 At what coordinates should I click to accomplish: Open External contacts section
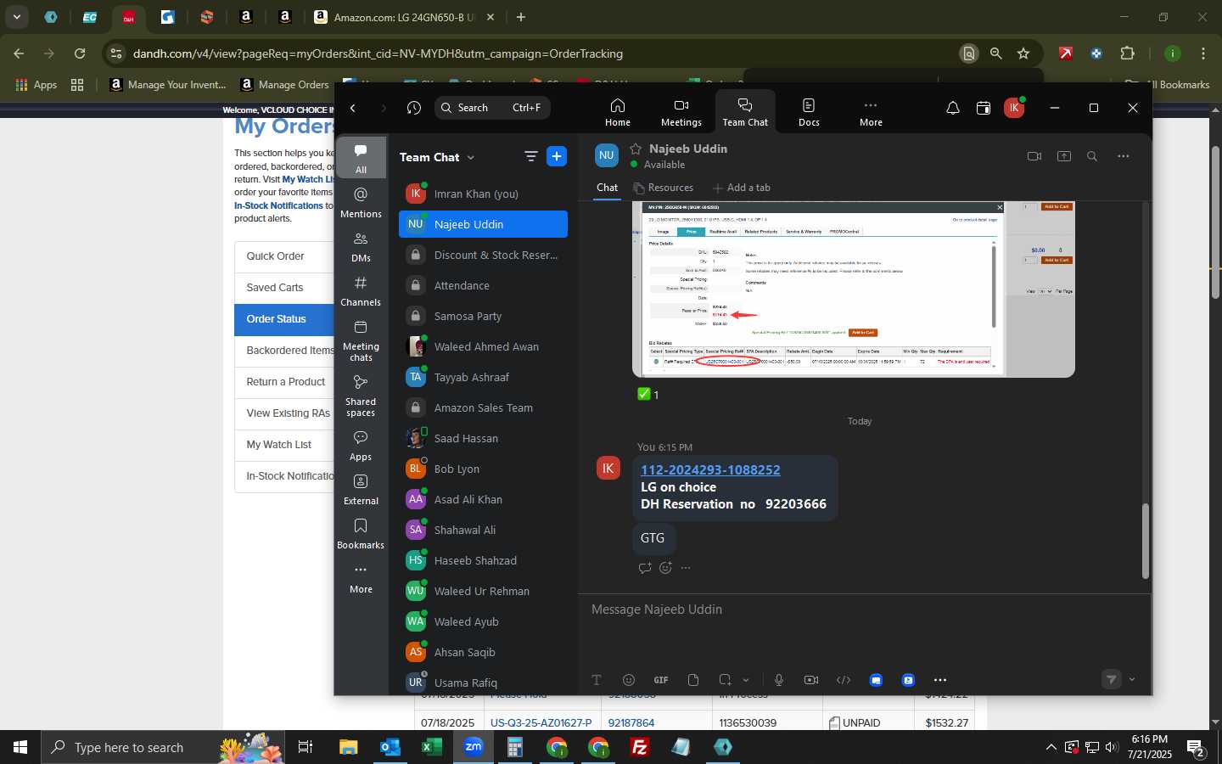[361, 490]
